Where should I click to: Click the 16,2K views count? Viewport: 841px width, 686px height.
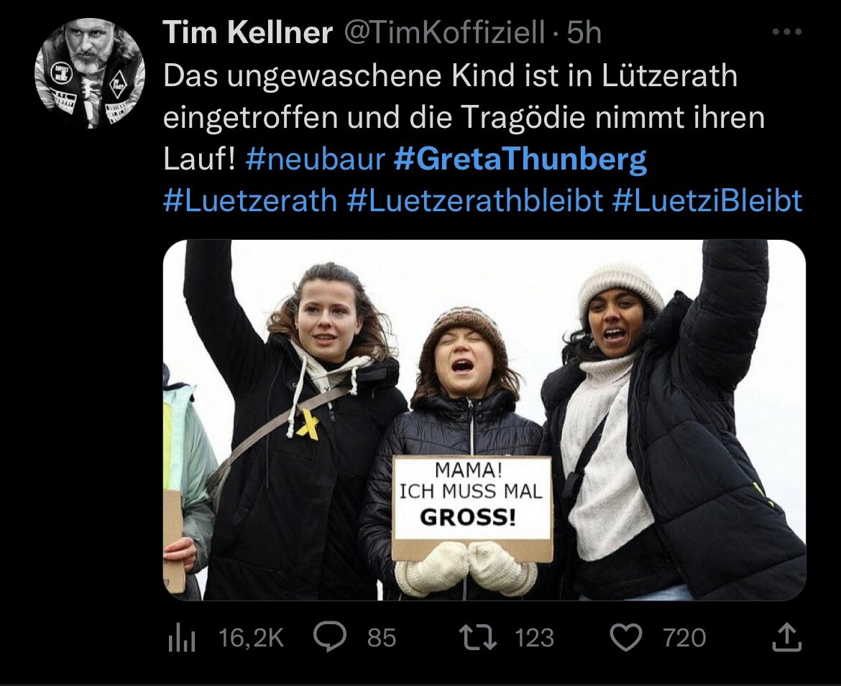coord(251,638)
